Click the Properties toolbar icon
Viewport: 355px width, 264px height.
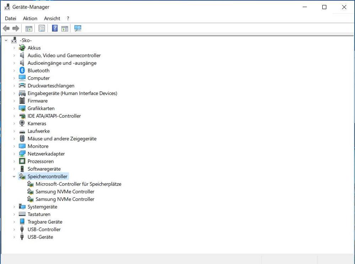tap(42, 28)
